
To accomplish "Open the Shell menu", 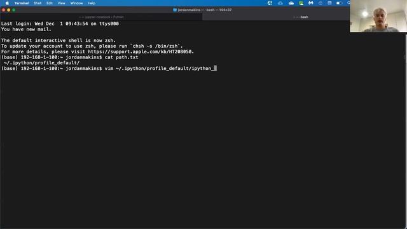I will coord(38,3).
